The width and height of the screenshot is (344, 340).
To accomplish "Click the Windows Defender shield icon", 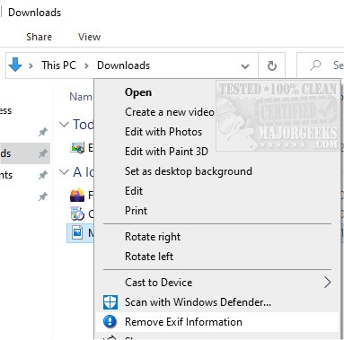I will click(x=110, y=302).
